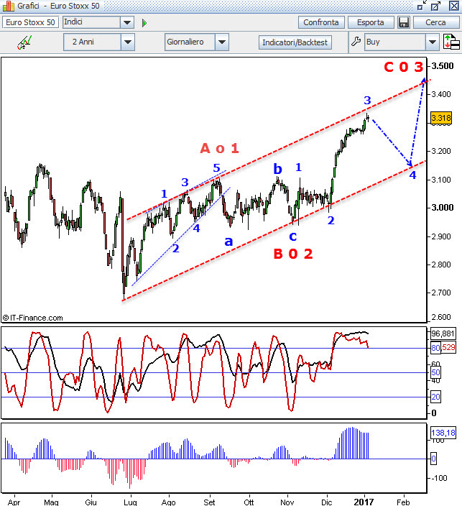Click the 96,881 oscillator value label

[443, 333]
